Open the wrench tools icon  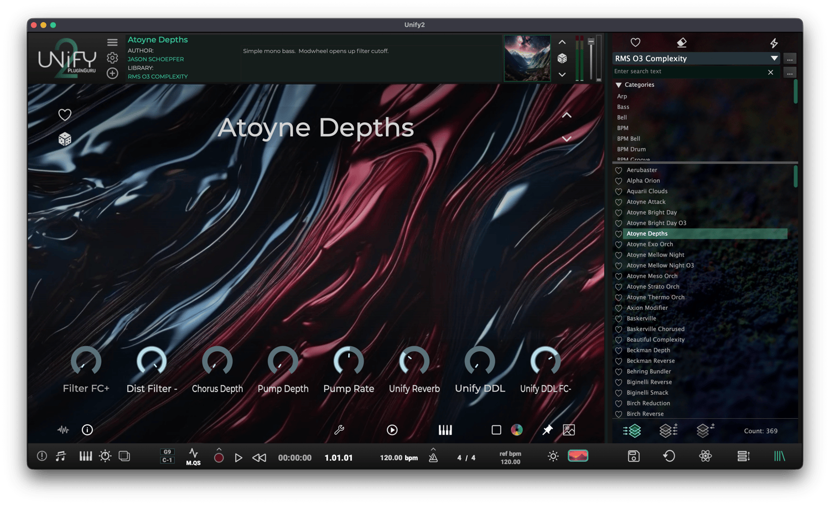pyautogui.click(x=339, y=430)
